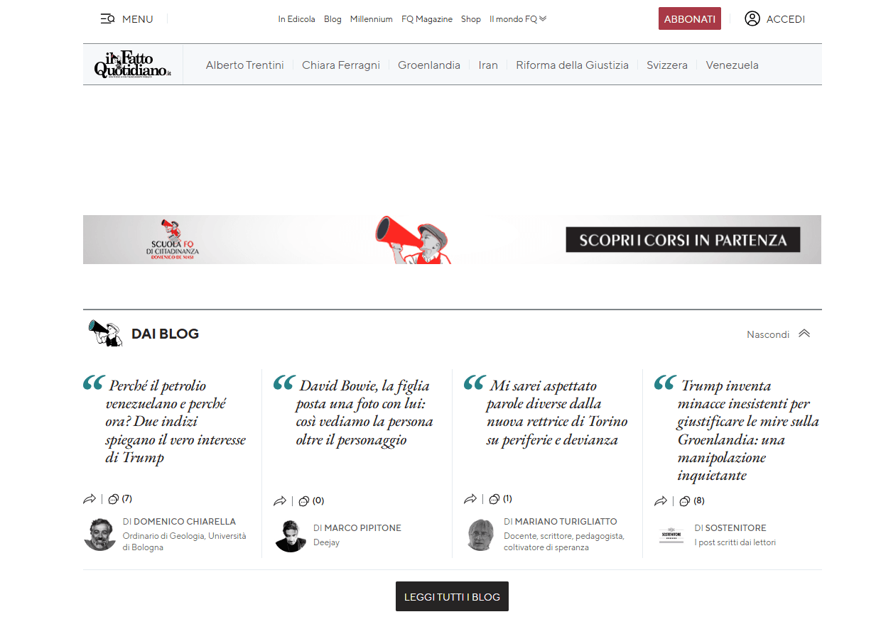Click LEGGI TUTTI I BLOG button
This screenshot has height=629, width=876.
pos(452,597)
